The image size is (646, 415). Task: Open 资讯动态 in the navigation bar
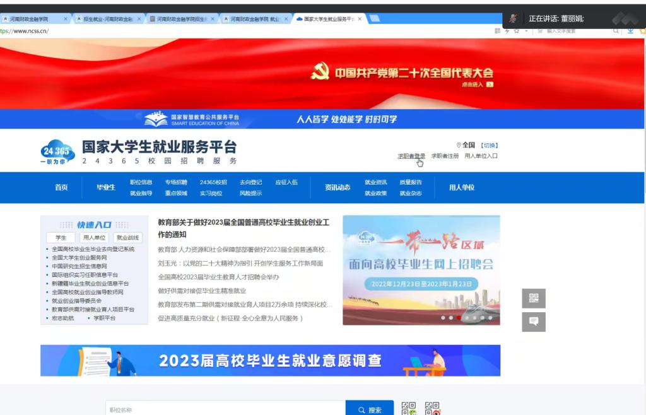coord(338,187)
